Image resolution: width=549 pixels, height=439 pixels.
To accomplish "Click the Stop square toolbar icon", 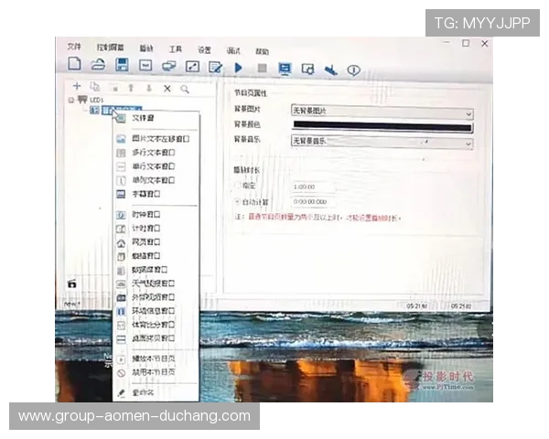I will [x=261, y=68].
